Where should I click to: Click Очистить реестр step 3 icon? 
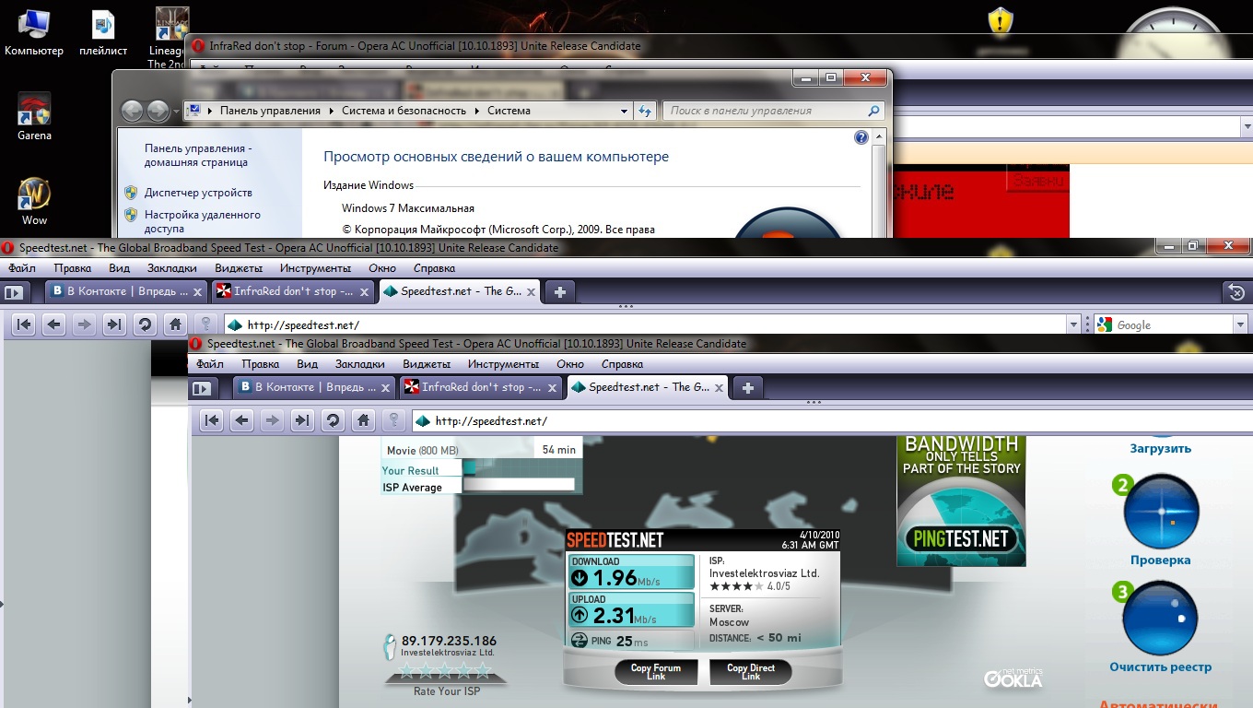(1160, 619)
